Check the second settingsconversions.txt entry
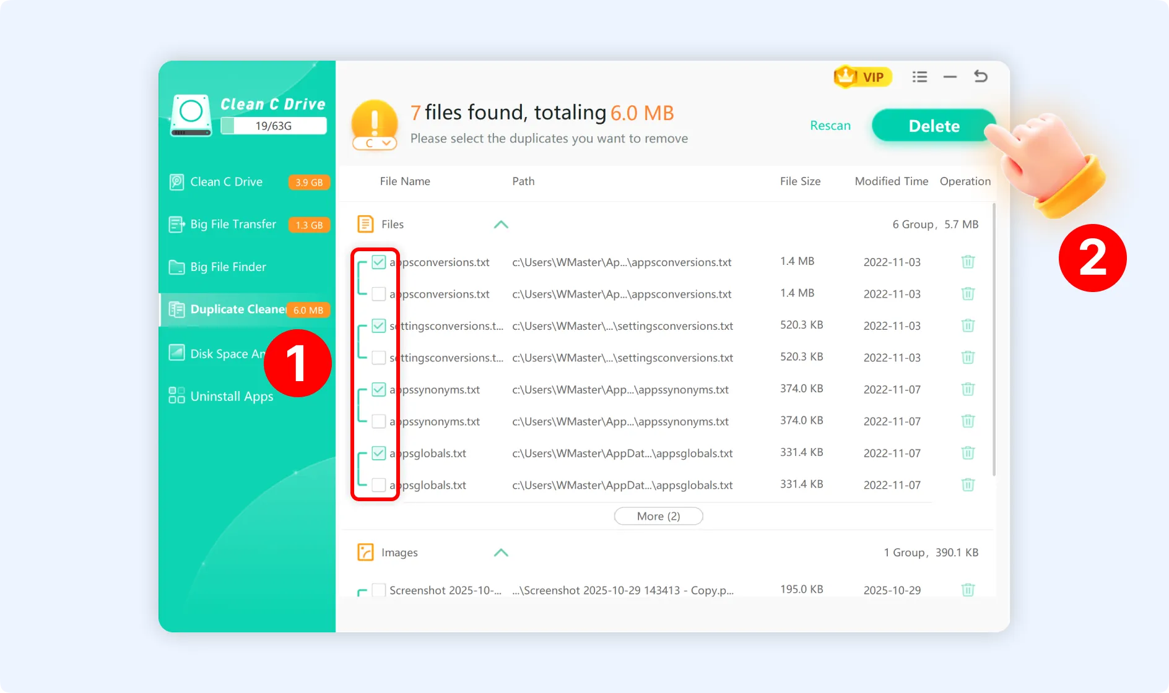1169x693 pixels. [x=378, y=357]
